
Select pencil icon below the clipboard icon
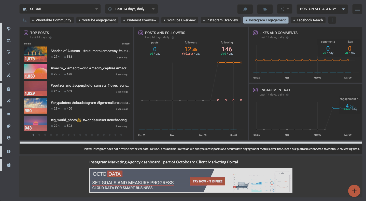pyautogui.click(x=9, y=101)
